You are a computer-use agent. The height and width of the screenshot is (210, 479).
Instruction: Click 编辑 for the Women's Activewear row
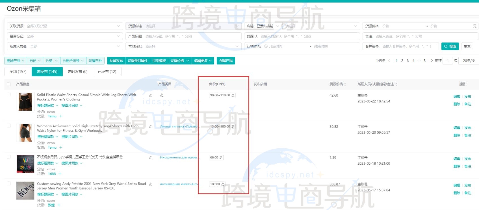(x=457, y=128)
